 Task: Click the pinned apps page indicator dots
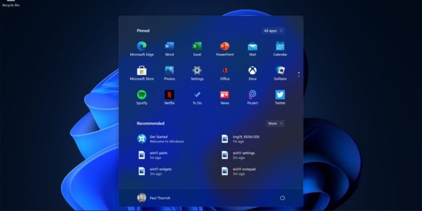299,74
